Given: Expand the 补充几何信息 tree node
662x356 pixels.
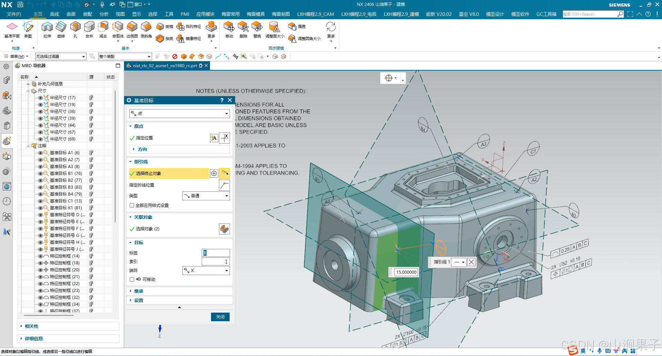Looking at the screenshot, I should 28,84.
